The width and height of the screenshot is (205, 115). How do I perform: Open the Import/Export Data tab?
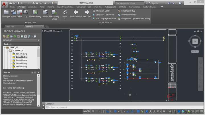pyautogui.click(x=65, y=7)
